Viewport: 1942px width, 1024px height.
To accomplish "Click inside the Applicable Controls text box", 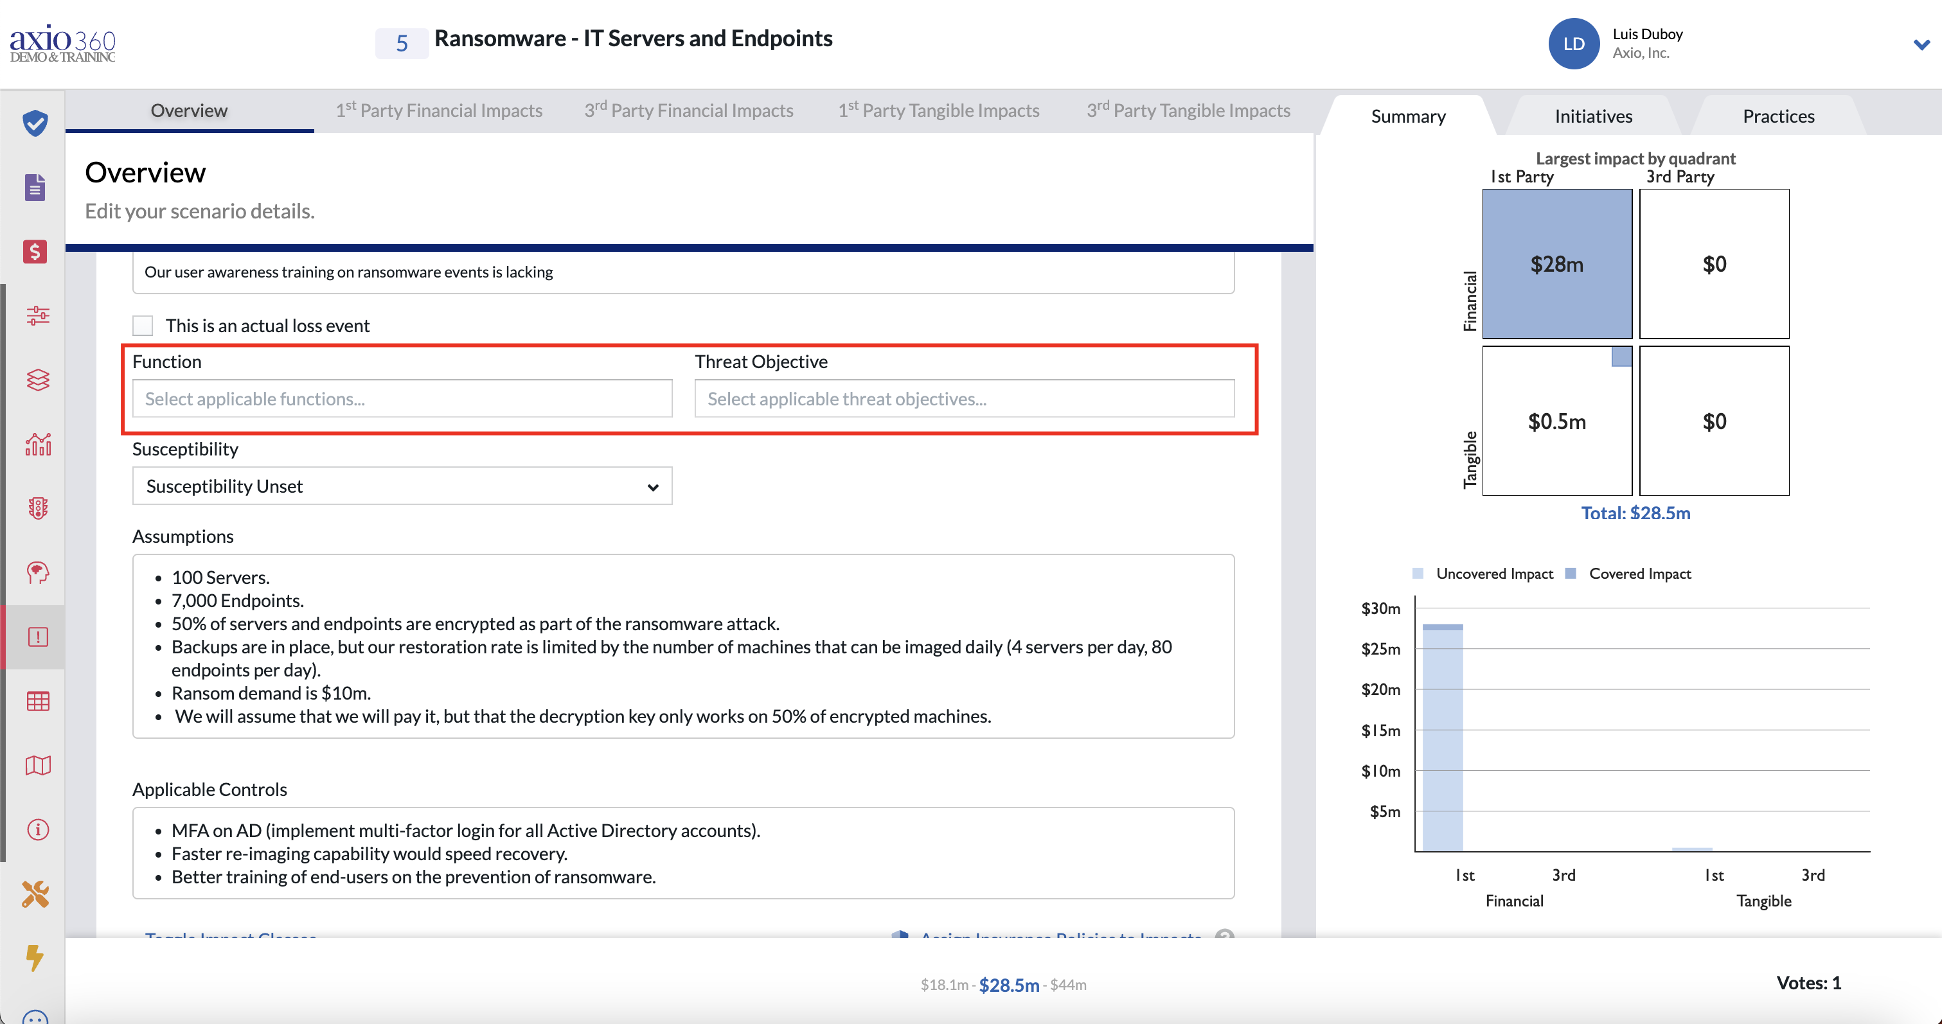I will click(683, 853).
